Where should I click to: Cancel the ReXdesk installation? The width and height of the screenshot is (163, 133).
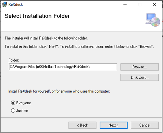coord(145,125)
